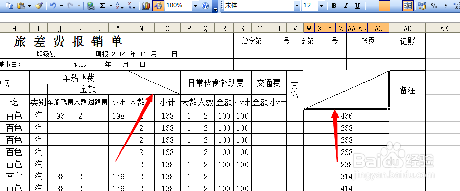Click the 账页 cell

(367, 41)
